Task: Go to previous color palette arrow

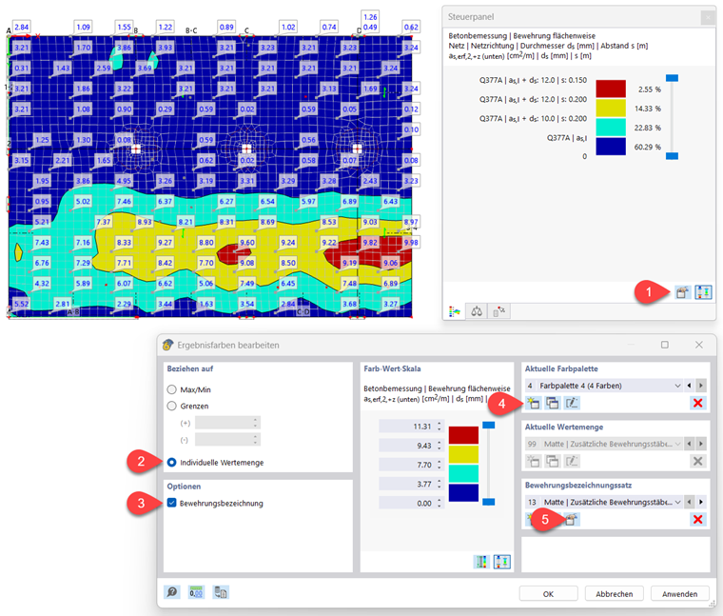Action: tap(689, 386)
